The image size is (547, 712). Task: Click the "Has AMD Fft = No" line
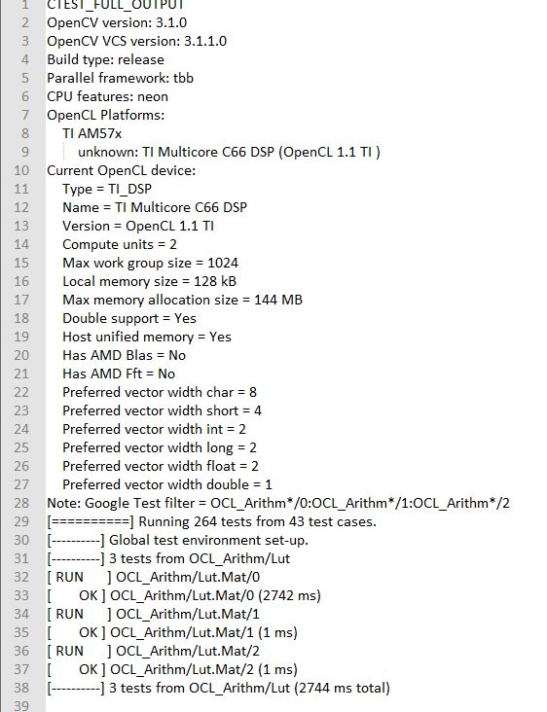click(x=119, y=374)
